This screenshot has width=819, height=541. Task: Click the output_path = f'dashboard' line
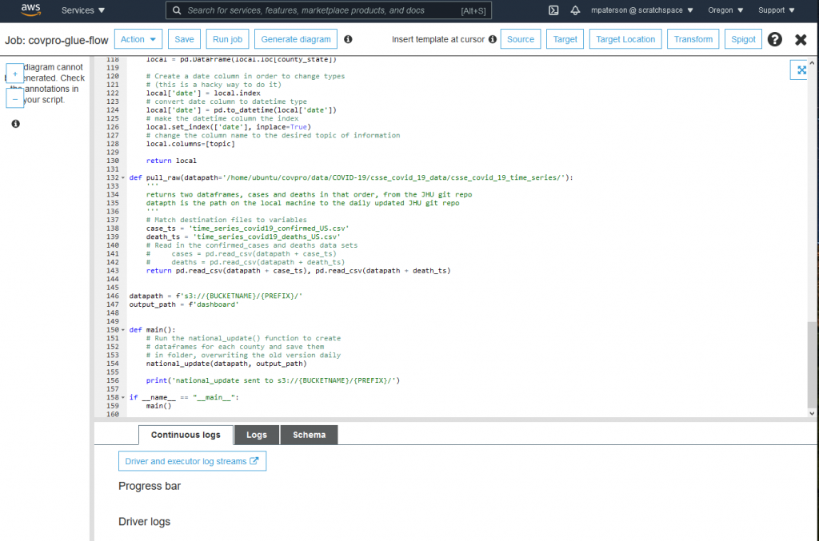184,304
